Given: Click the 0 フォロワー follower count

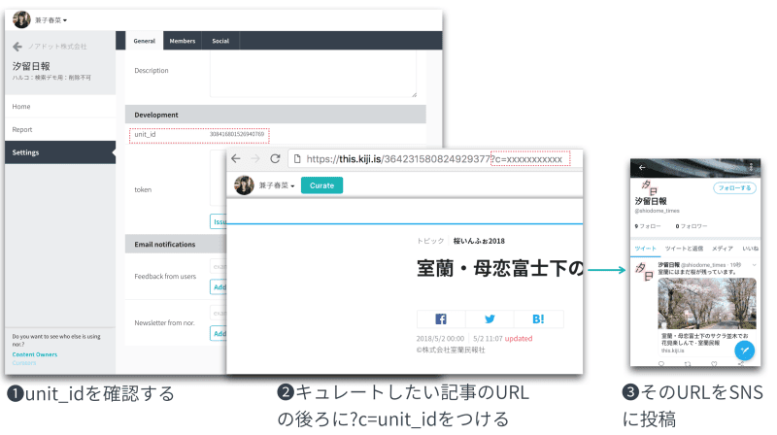Looking at the screenshot, I should pos(692,226).
